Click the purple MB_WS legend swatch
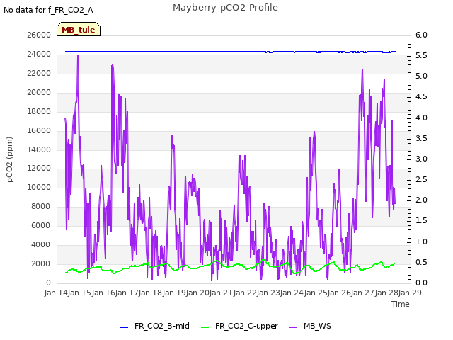 pyautogui.click(x=293, y=327)
